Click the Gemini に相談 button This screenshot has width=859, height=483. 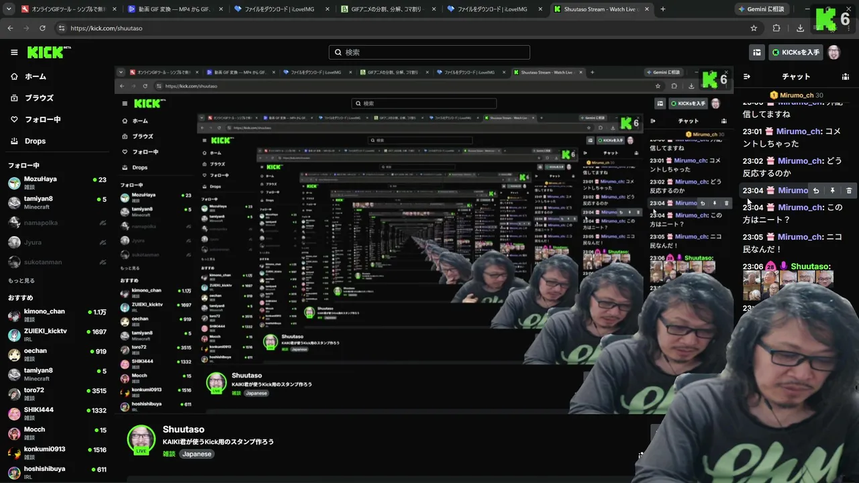(760, 9)
